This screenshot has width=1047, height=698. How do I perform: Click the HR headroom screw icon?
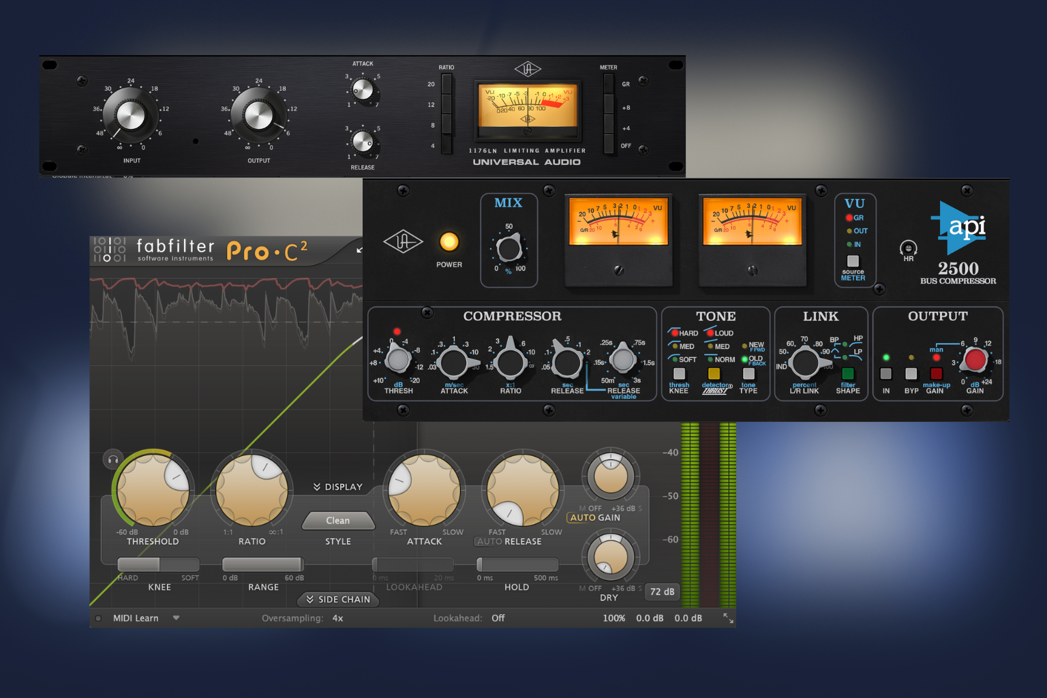pos(908,249)
